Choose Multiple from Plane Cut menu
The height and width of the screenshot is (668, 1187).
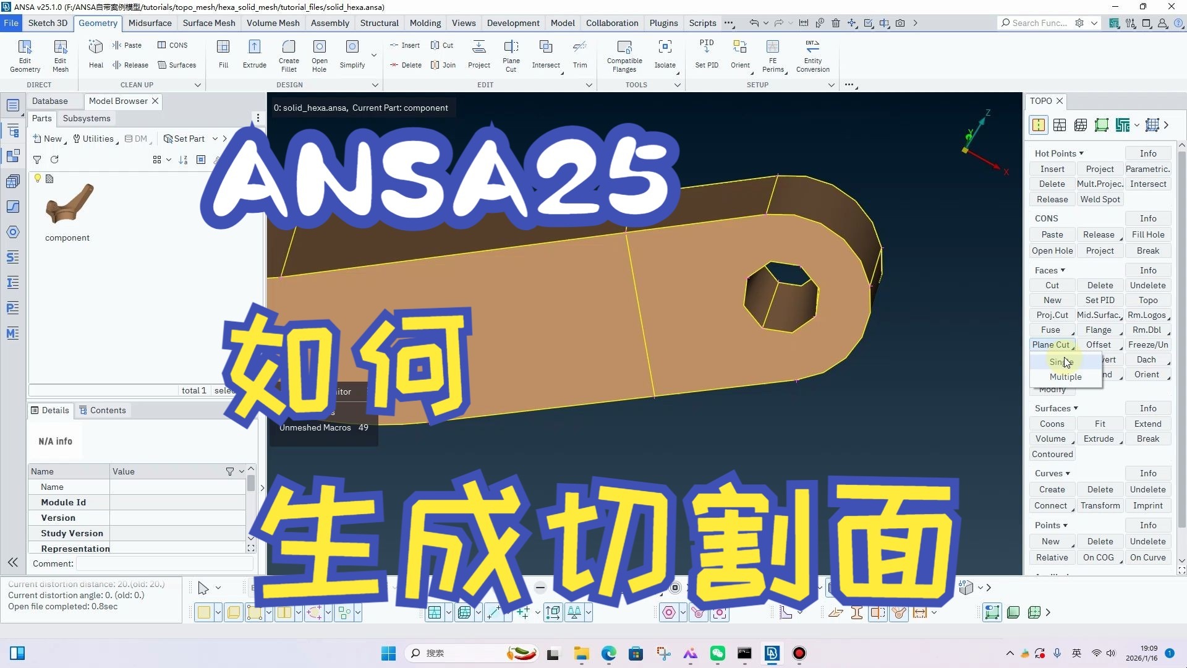pos(1065,377)
